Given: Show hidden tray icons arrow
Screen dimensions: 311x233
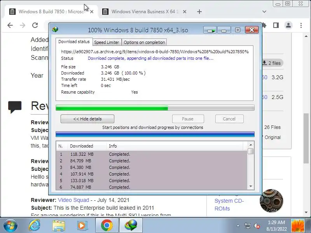Looking at the screenshot, I should pos(238,226).
